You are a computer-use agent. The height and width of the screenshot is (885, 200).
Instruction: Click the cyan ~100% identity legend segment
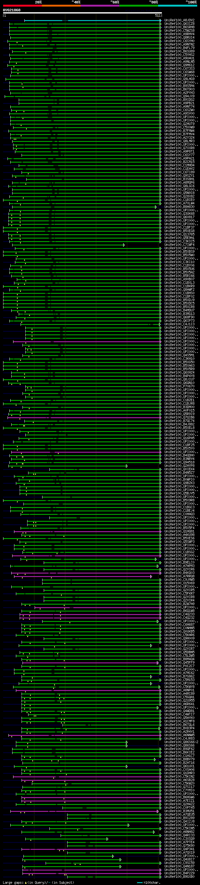[178, 6]
